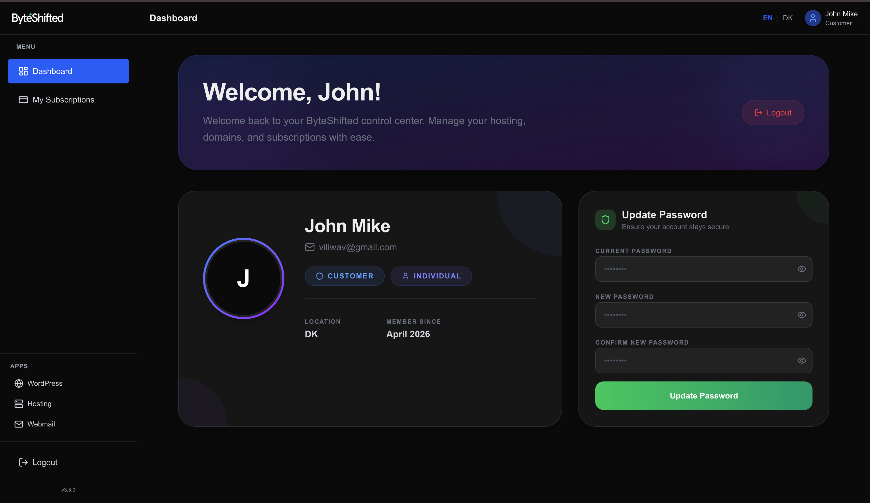Click the sidebar Logout arrow icon
This screenshot has height=503, width=870.
coord(23,462)
